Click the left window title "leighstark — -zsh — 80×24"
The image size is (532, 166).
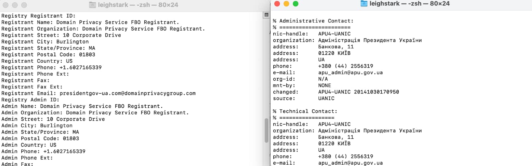pyautogui.click(x=138, y=5)
